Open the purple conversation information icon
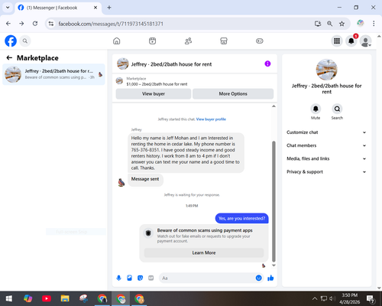The width and height of the screenshot is (382, 306). click(x=267, y=63)
